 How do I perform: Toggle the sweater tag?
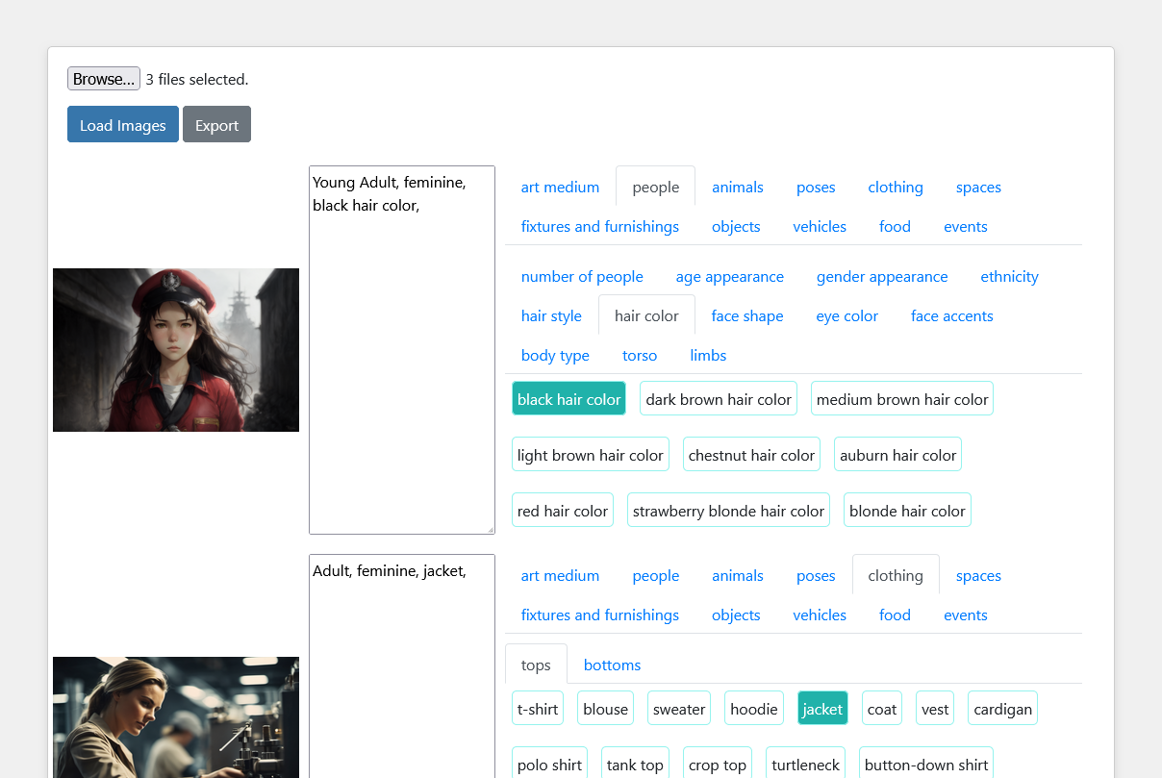(679, 709)
